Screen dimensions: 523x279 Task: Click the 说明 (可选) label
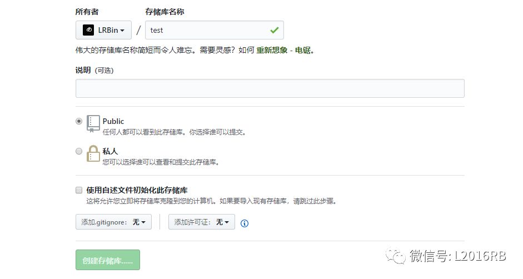[x=94, y=71]
